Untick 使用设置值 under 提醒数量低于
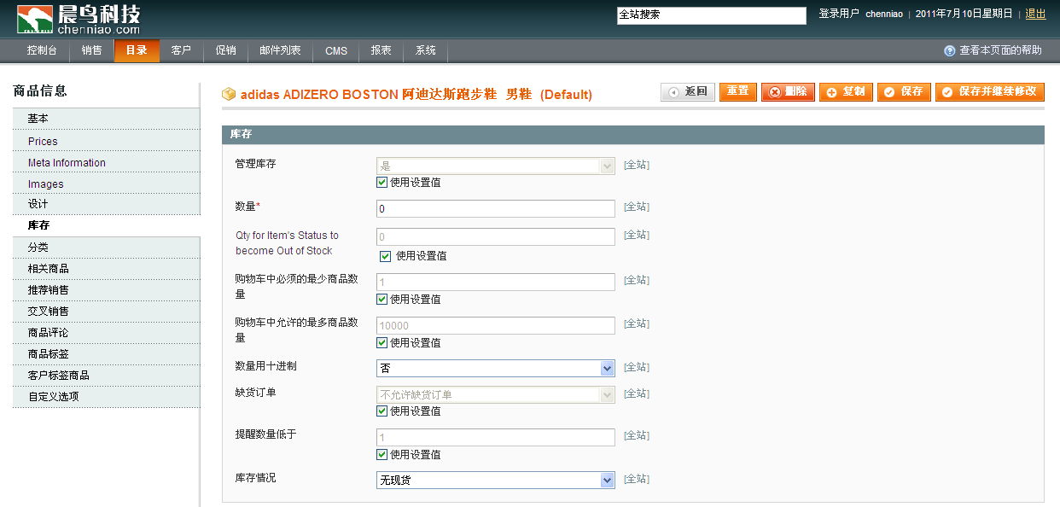 (381, 455)
